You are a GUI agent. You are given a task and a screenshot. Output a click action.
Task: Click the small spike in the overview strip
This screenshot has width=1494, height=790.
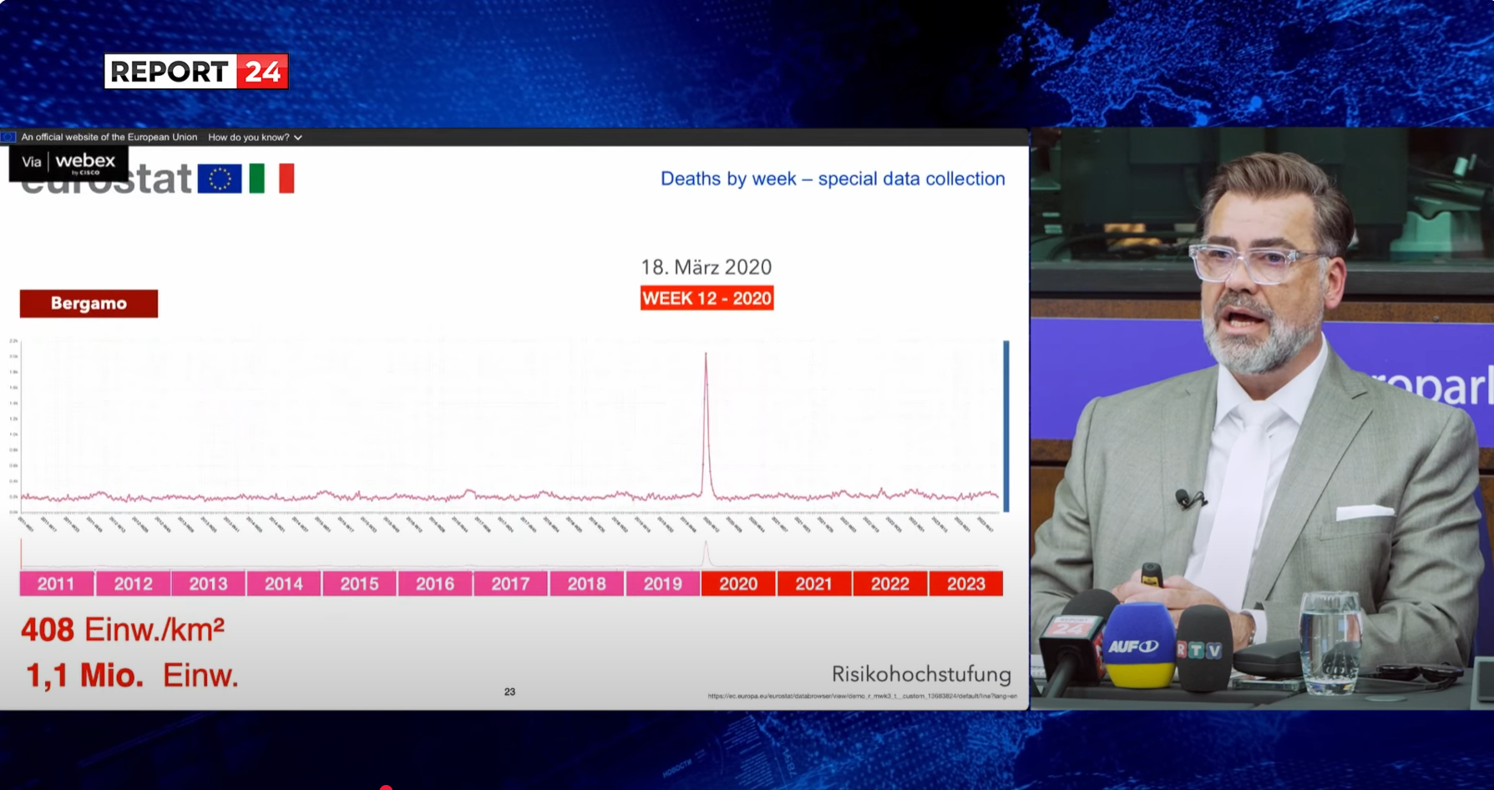706,552
